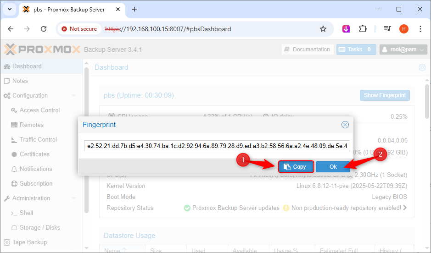Viewport: 431px width, 253px height.
Task: Click the Dashboard gauge icon
Action: pyautogui.click(x=7, y=66)
